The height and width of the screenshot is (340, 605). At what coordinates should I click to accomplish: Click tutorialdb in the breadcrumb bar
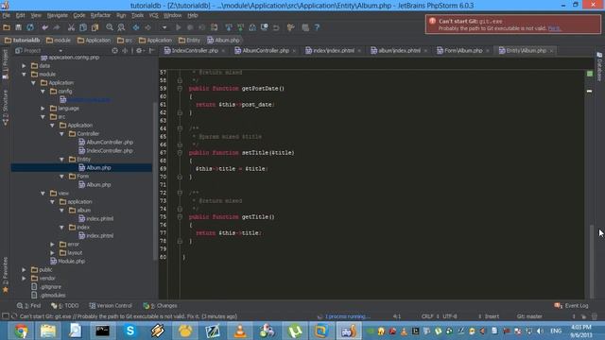tap(23, 40)
